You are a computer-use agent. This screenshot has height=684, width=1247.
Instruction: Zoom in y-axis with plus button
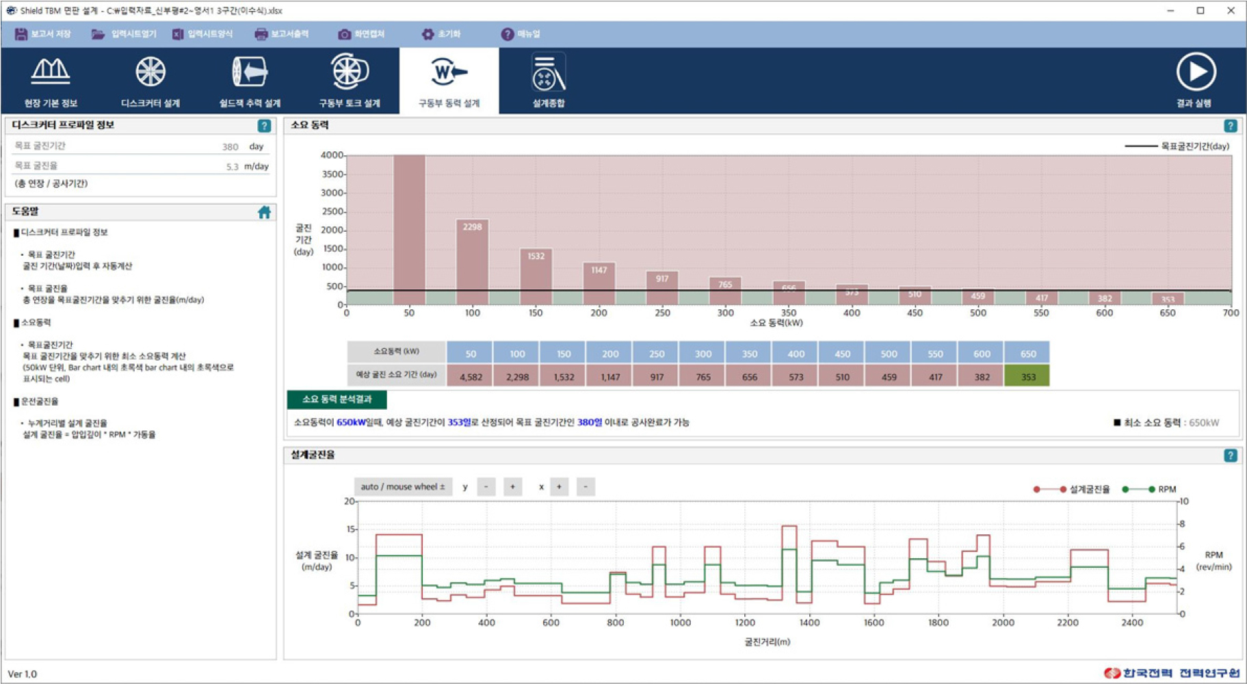click(512, 487)
